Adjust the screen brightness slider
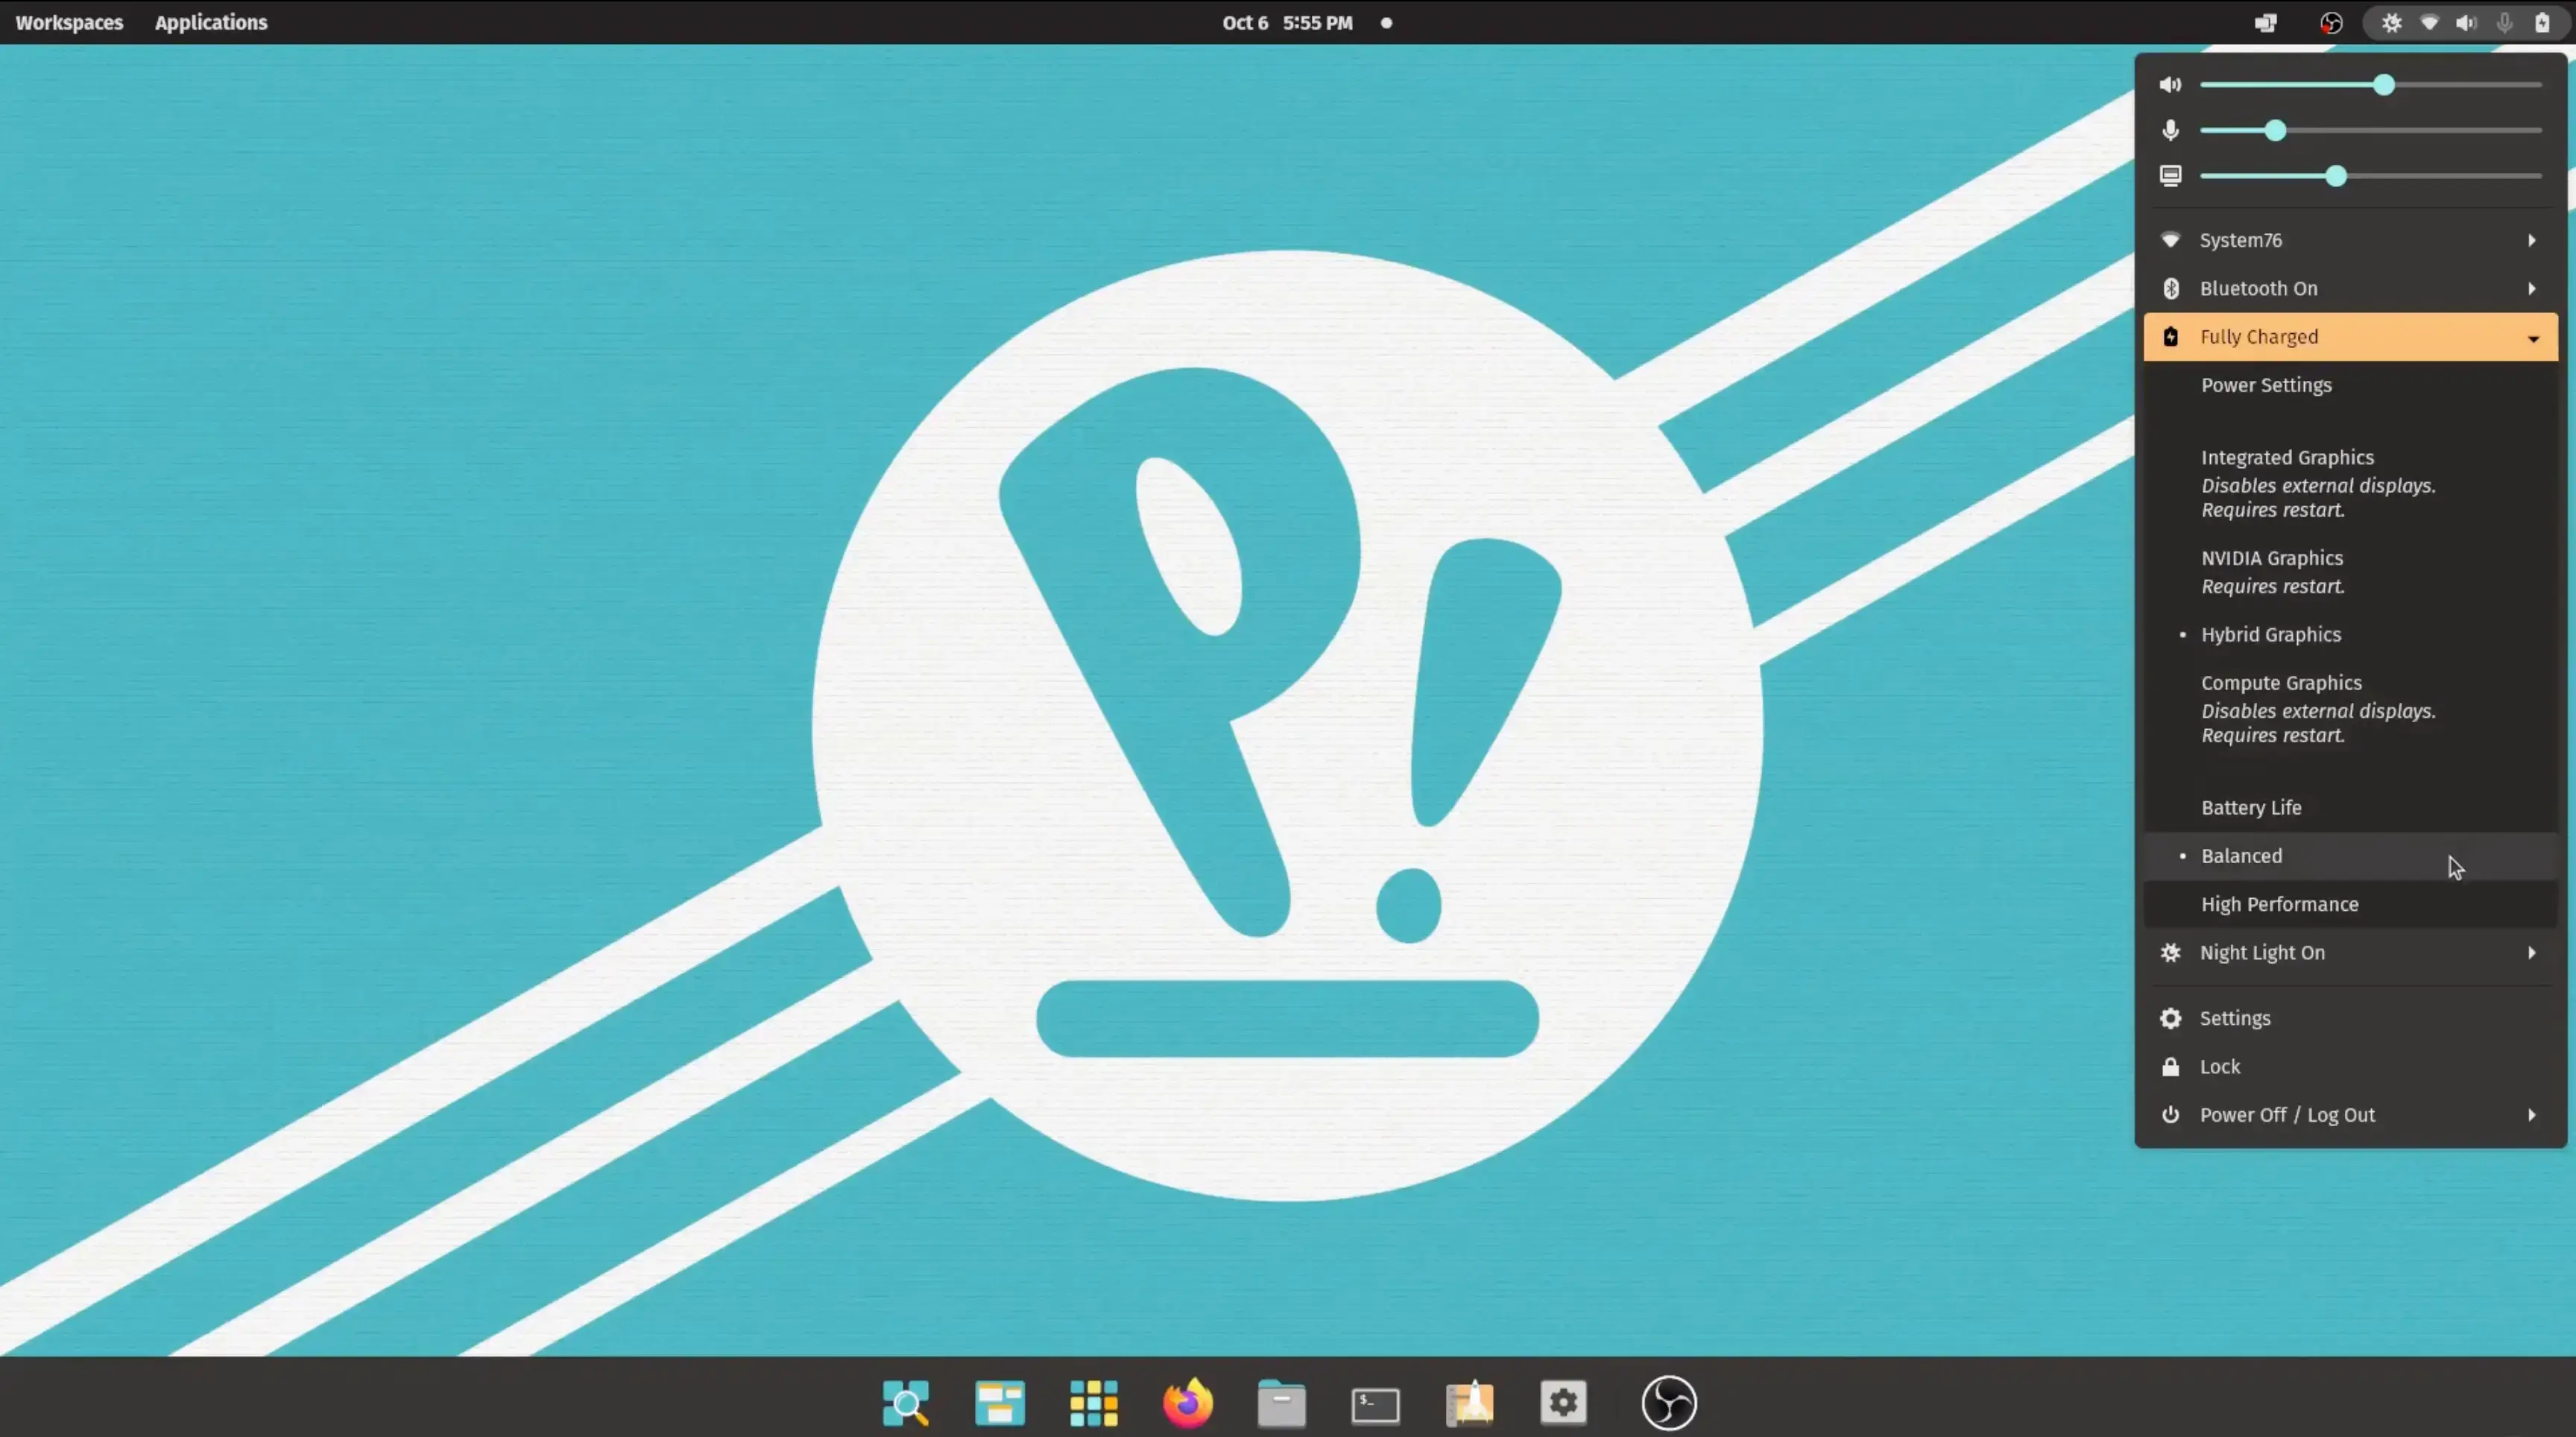Viewport: 2576px width, 1437px height. pyautogui.click(x=2370, y=176)
